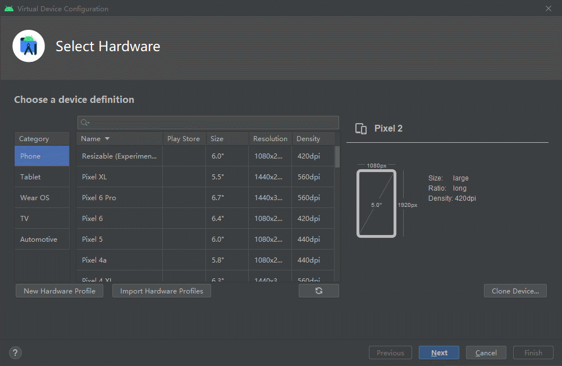Click the Pixel 2 device icon

coord(361,129)
